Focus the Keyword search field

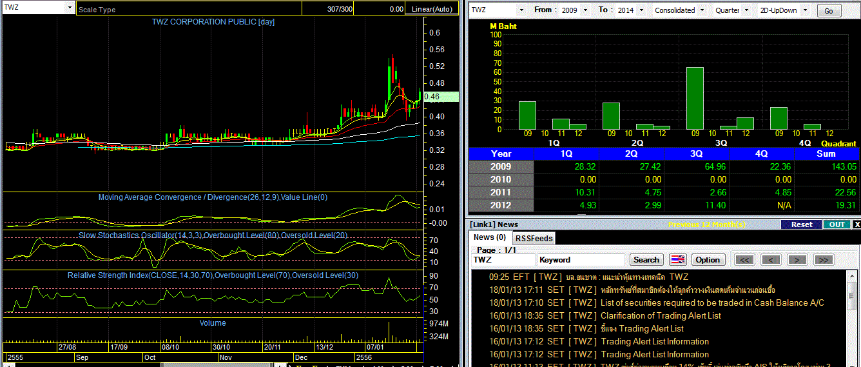tap(581, 260)
